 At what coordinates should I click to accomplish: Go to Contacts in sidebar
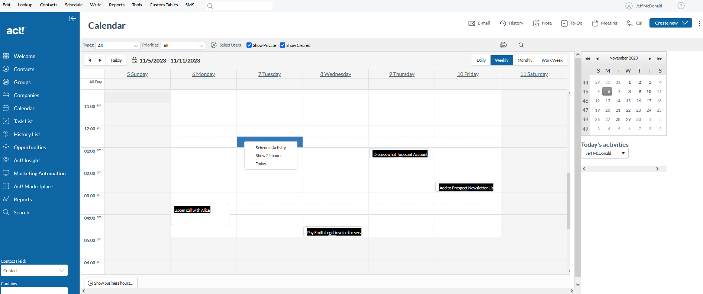pos(24,69)
